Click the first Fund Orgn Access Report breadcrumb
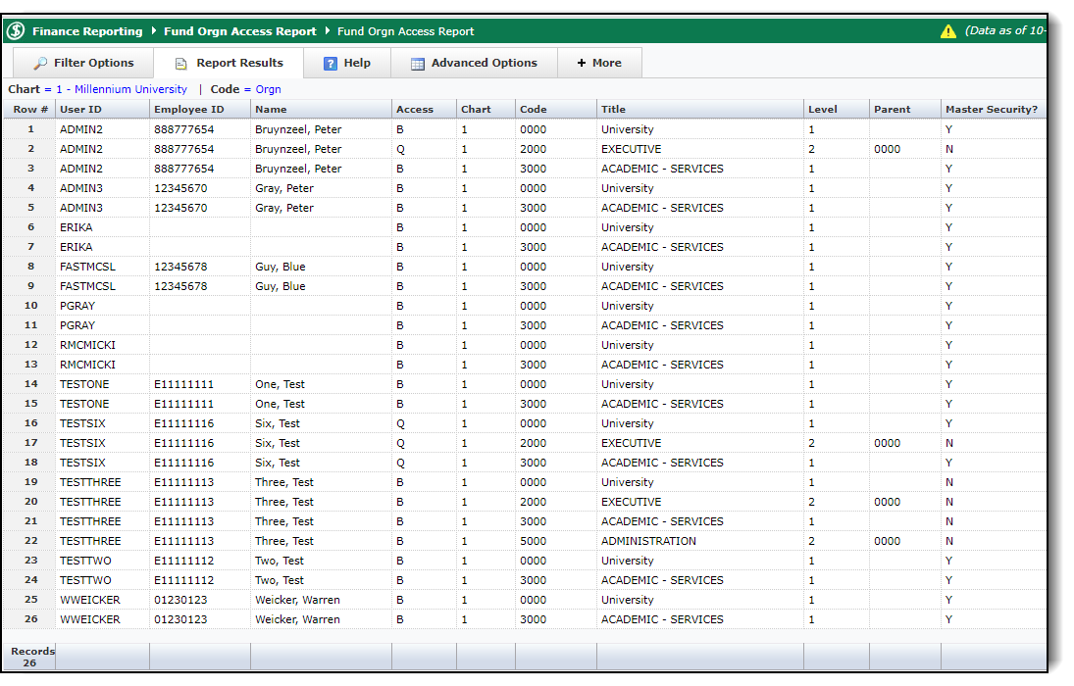This screenshot has height=686, width=1074. pos(239,31)
